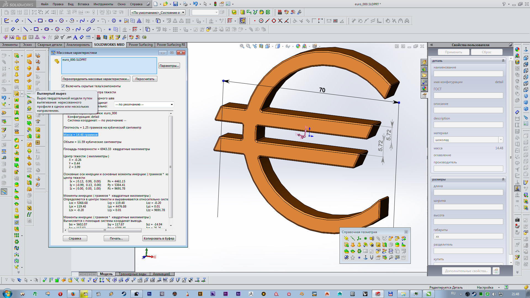530x298 pixels.
Task: Open the Инструменты menu
Action: (x=103, y=4)
